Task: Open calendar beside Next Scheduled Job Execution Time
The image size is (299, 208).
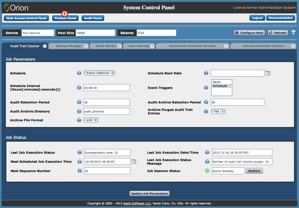Action: [134, 161]
